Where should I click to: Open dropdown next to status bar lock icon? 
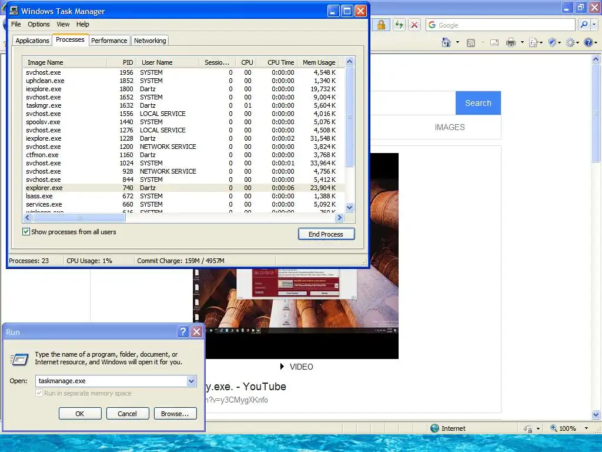(x=538, y=428)
